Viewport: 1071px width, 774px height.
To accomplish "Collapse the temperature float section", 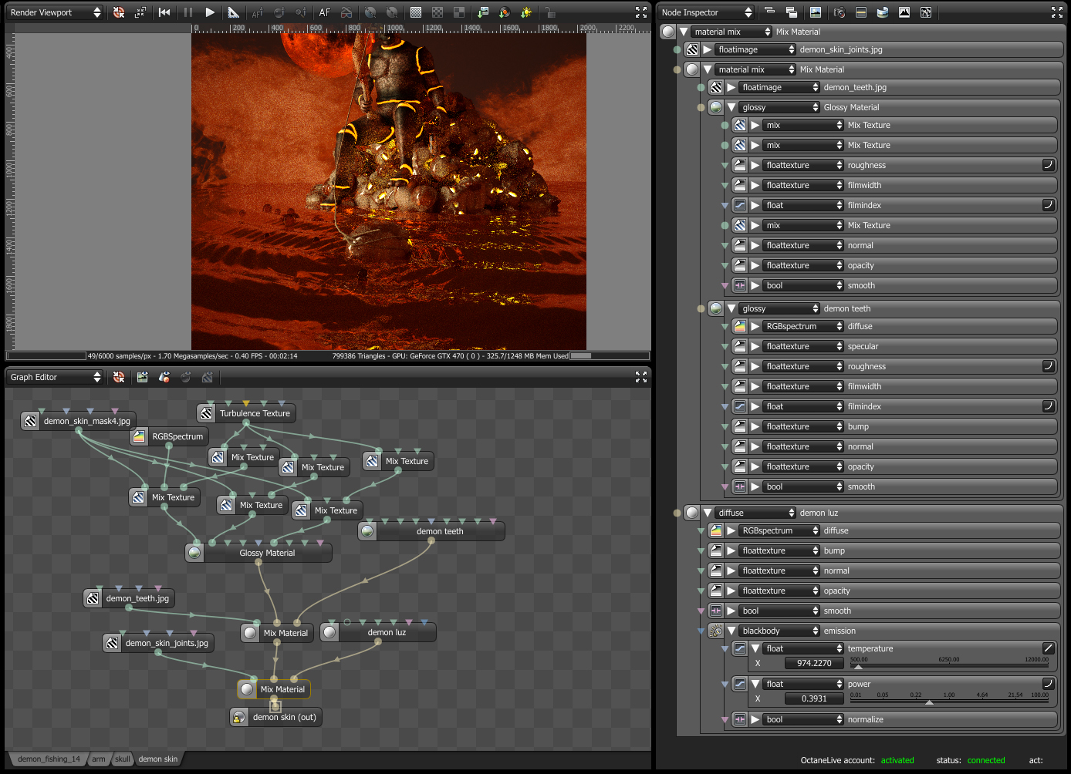I will click(x=755, y=649).
